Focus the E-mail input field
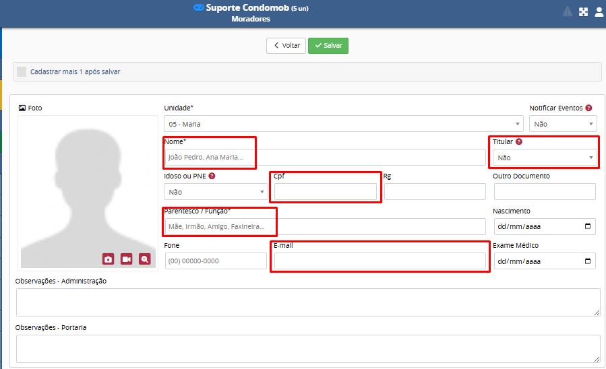This screenshot has width=606, height=369. [380, 261]
